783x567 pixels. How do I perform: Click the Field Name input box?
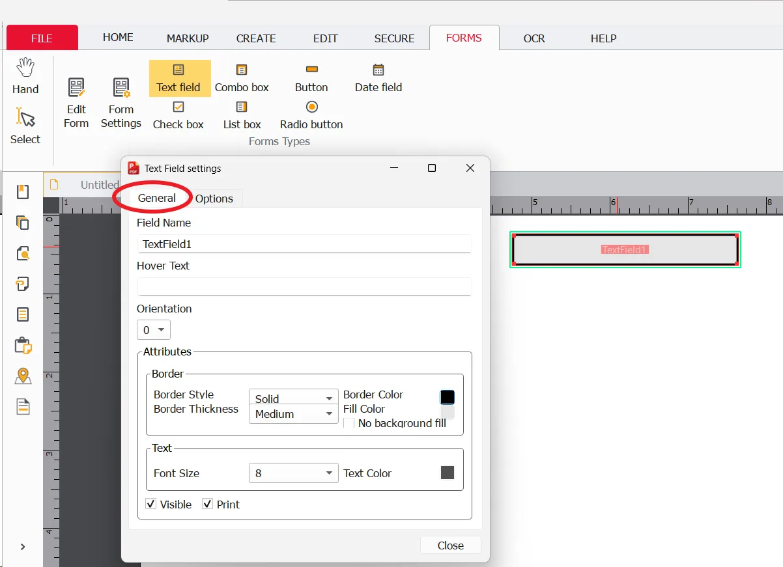coord(304,244)
